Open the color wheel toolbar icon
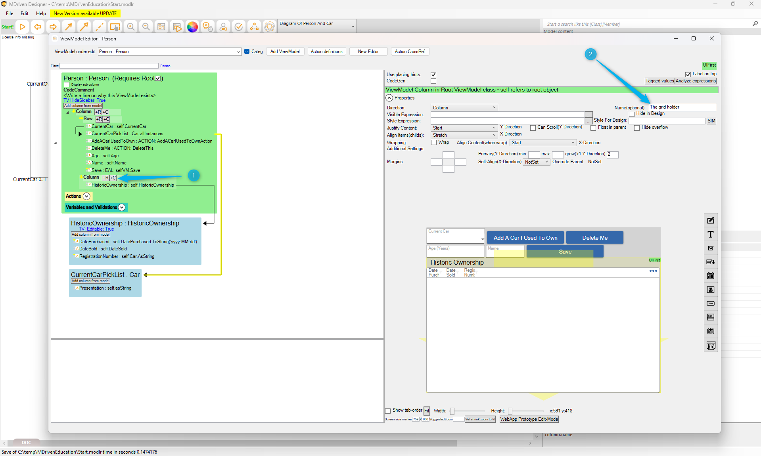The width and height of the screenshot is (761, 456). click(x=192, y=27)
